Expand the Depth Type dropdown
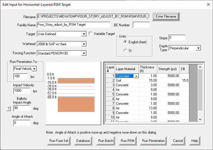Image resolution: width=213 pixels, height=150 pixels. click(198, 48)
